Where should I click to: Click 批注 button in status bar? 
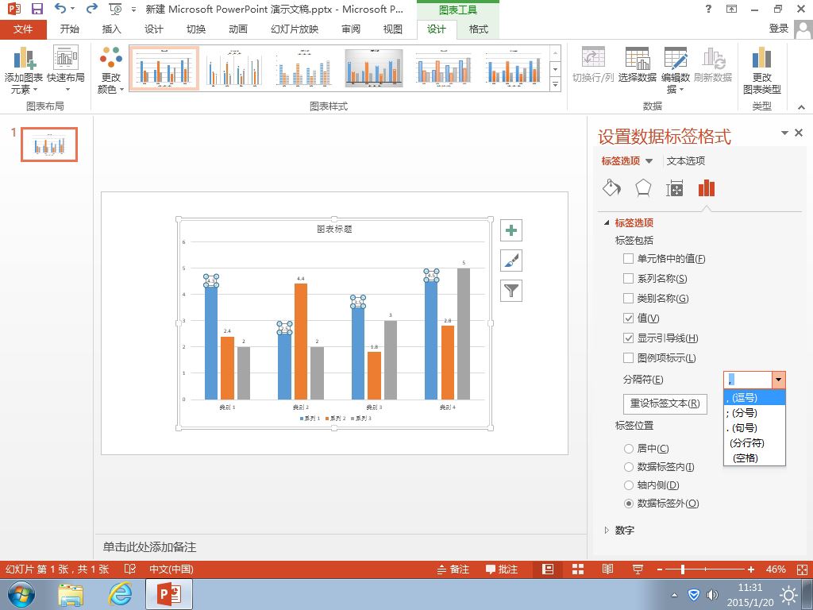pyautogui.click(x=502, y=569)
